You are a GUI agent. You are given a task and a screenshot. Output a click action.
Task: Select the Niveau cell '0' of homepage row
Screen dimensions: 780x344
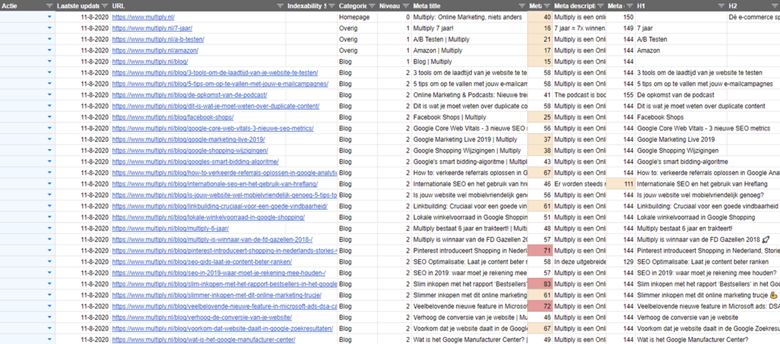[394, 17]
